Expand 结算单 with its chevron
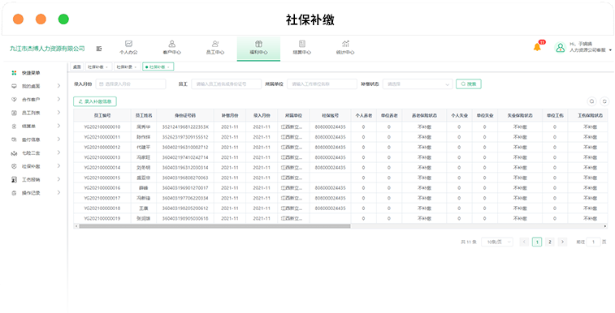 58,126
